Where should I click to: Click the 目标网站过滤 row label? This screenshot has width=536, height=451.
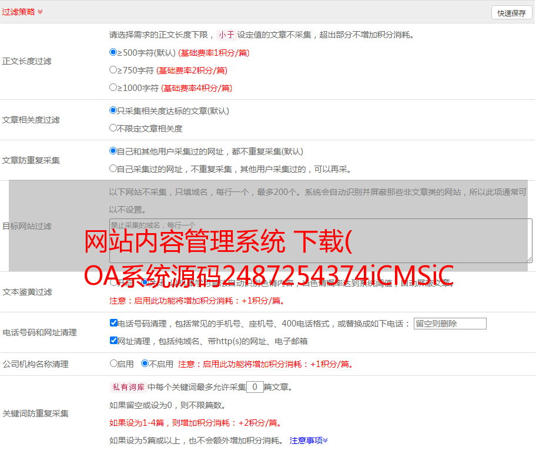tap(27, 226)
